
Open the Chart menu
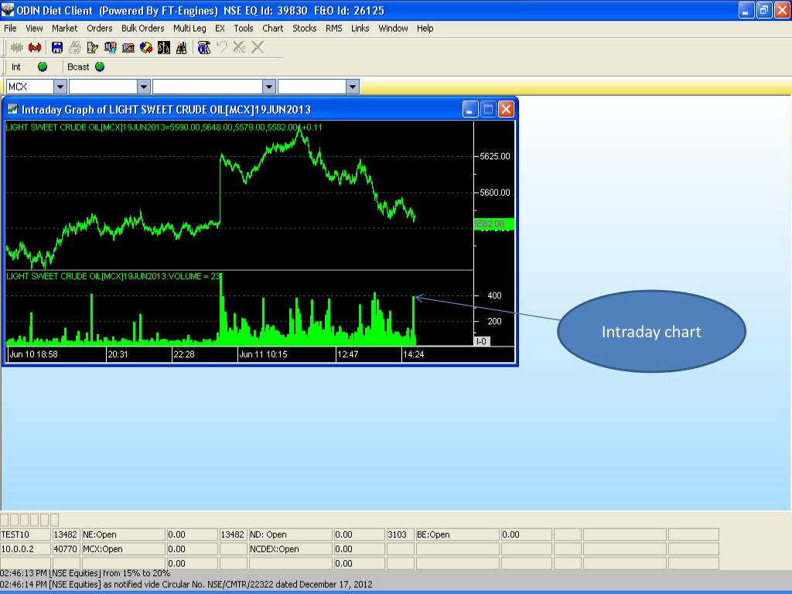coord(273,29)
